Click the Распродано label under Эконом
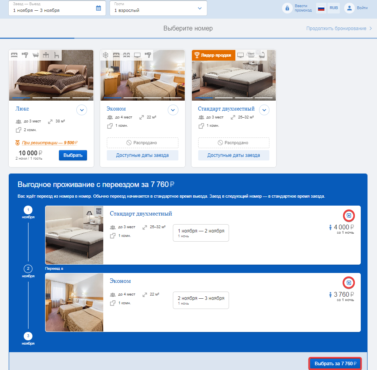The image size is (377, 370). (142, 143)
